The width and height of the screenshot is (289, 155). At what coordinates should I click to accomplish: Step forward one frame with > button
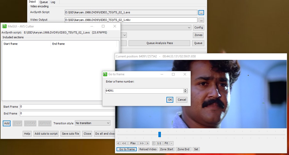(147, 143)
